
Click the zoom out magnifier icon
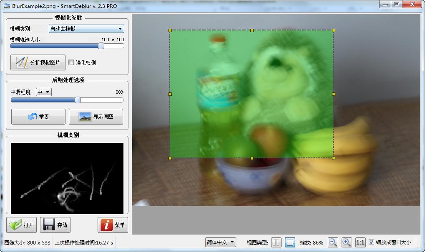332,242
